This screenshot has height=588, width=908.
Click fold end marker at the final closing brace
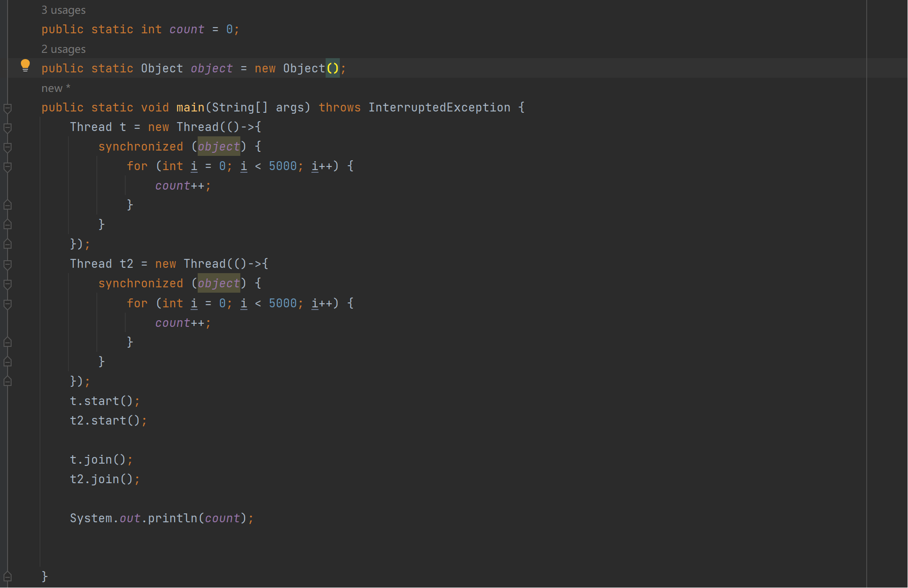[x=8, y=576]
